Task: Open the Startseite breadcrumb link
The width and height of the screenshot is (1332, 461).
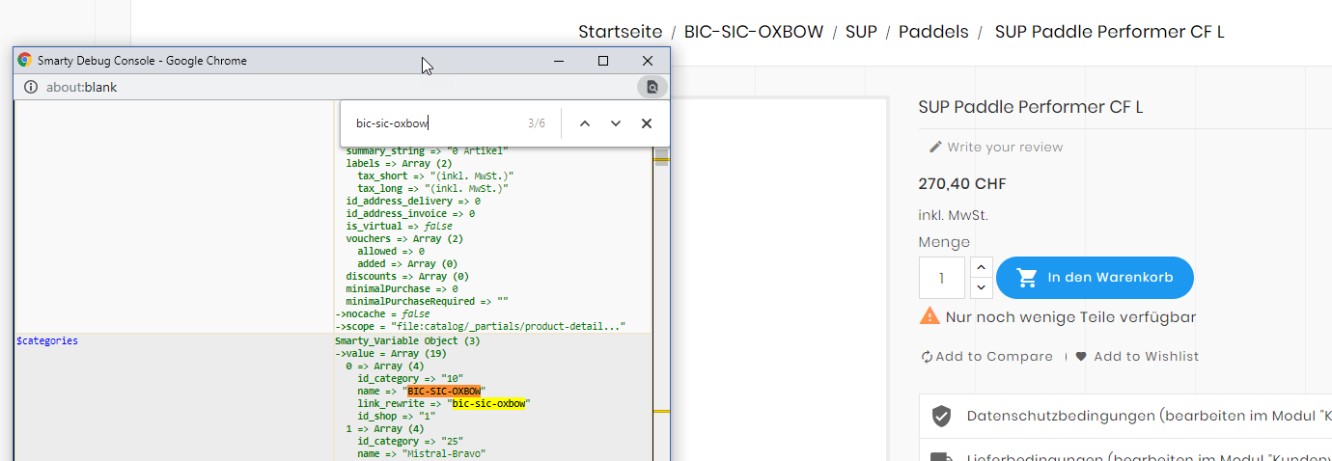Action: (x=622, y=32)
